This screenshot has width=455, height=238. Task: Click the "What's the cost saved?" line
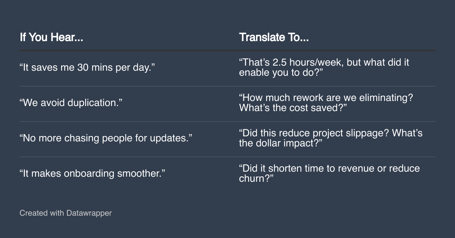click(293, 108)
